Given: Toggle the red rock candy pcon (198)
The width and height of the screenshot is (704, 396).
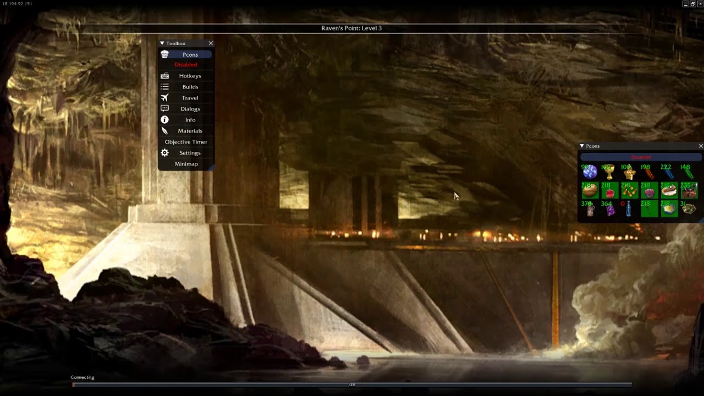Looking at the screenshot, I should coord(649,172).
